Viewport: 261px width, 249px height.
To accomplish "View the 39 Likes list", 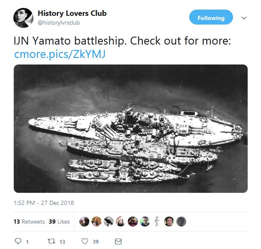I will [59, 222].
